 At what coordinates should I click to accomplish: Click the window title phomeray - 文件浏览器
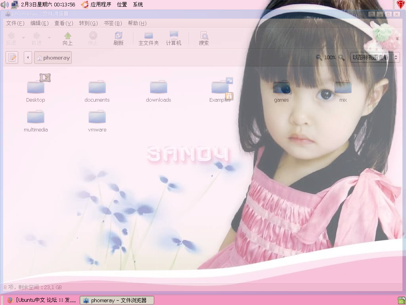point(40,14)
